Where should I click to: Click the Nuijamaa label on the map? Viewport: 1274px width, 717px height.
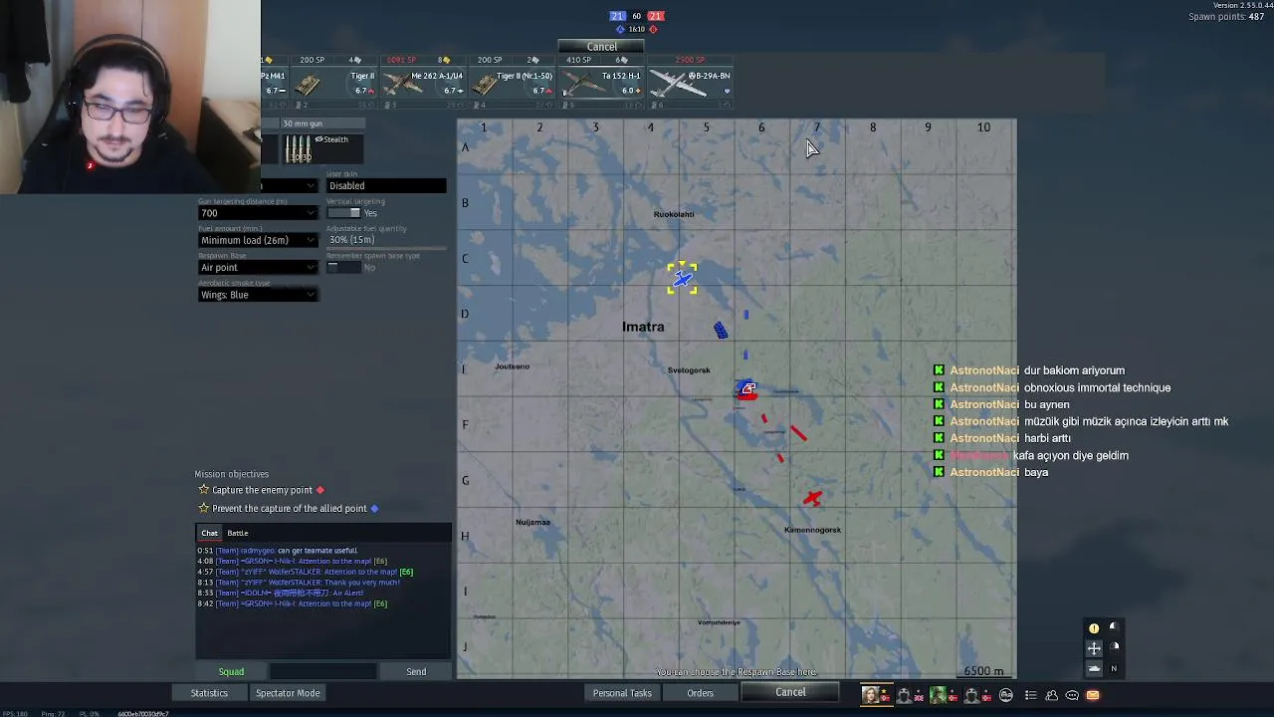point(532,523)
